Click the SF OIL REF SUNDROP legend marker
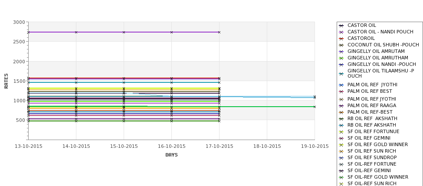Viewport: 423px width, 186px height. (341, 158)
